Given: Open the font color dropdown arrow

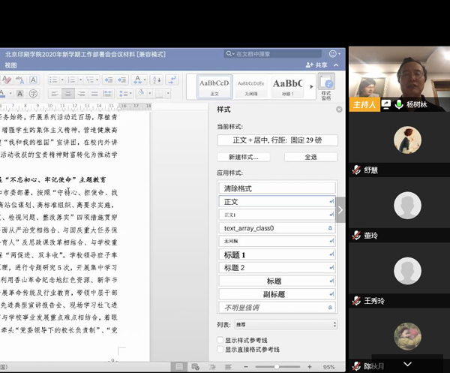Looking at the screenshot, I should 10,93.
